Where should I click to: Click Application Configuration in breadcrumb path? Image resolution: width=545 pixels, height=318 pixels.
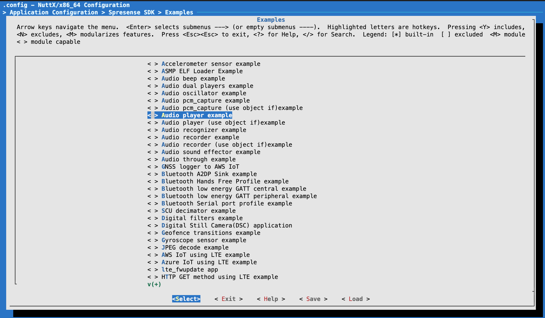point(54,12)
